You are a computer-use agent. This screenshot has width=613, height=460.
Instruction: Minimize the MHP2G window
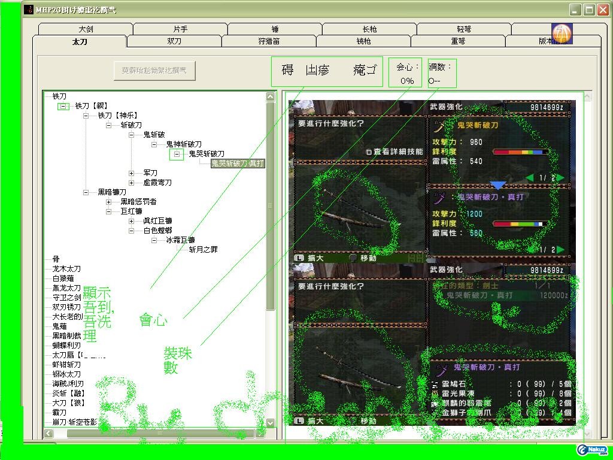[x=574, y=10]
